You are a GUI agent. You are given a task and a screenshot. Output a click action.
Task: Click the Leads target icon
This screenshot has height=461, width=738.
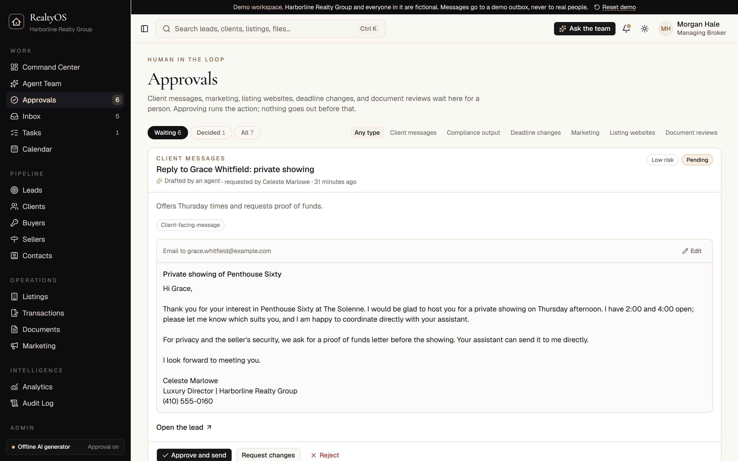pyautogui.click(x=14, y=190)
